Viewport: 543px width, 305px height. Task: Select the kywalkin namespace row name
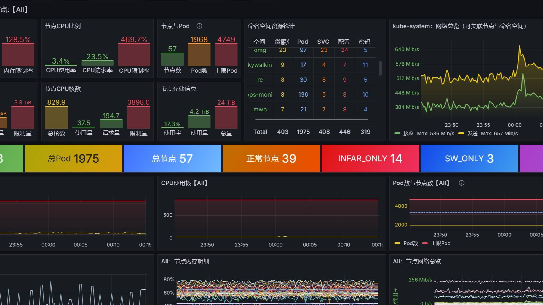tap(260, 65)
